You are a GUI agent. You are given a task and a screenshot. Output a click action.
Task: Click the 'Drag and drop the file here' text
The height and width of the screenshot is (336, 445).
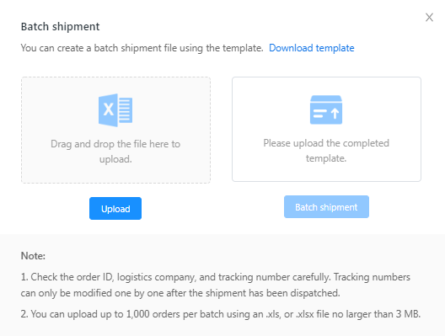click(x=115, y=144)
